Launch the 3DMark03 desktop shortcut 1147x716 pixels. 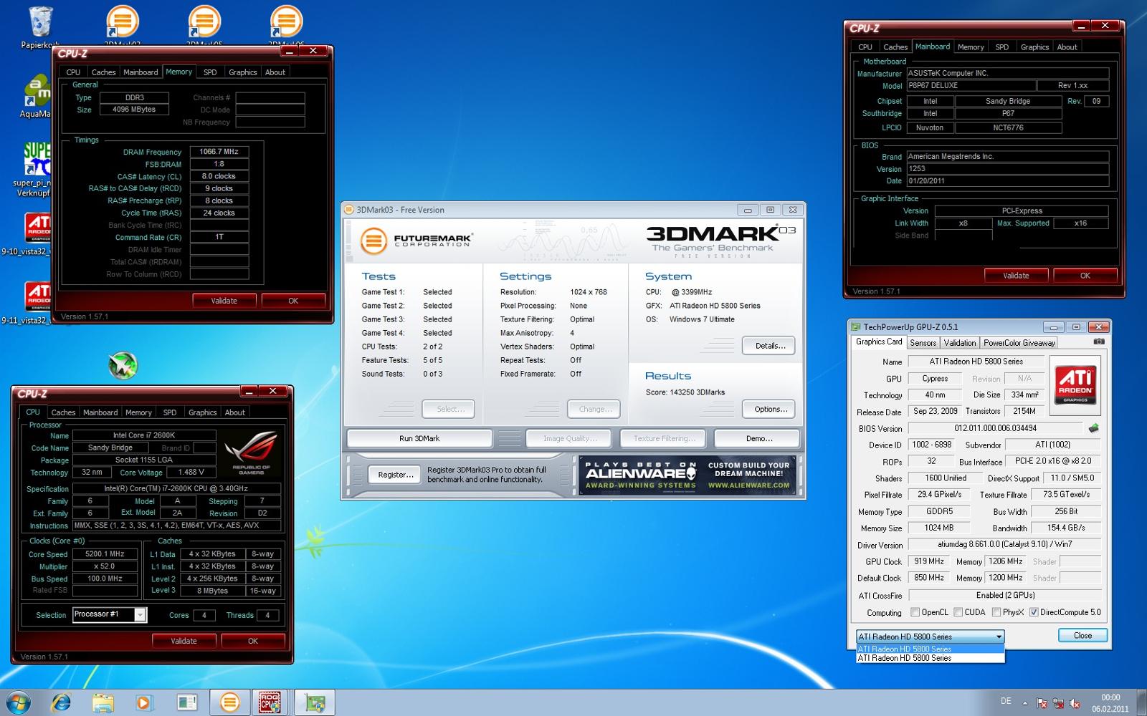(122, 21)
